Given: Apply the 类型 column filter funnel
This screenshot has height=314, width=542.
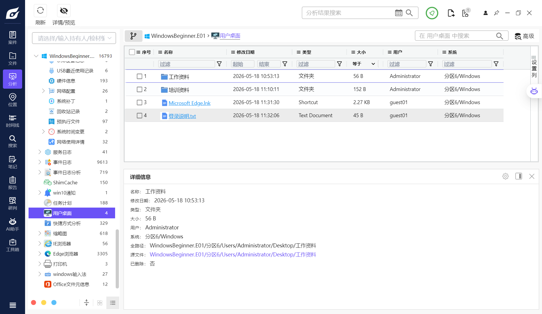Looking at the screenshot, I should pos(339,64).
